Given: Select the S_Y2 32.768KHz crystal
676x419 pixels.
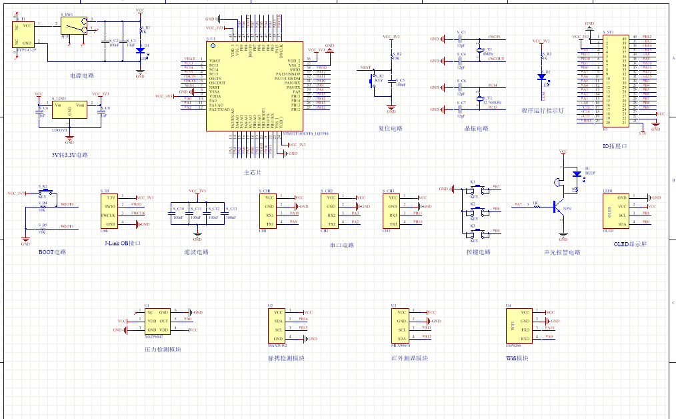Looking at the screenshot, I should [479, 99].
